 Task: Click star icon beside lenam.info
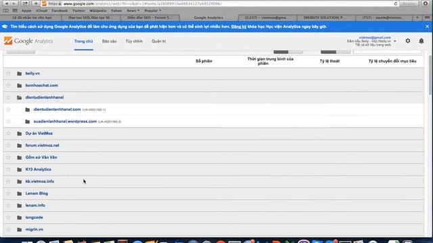8,205
